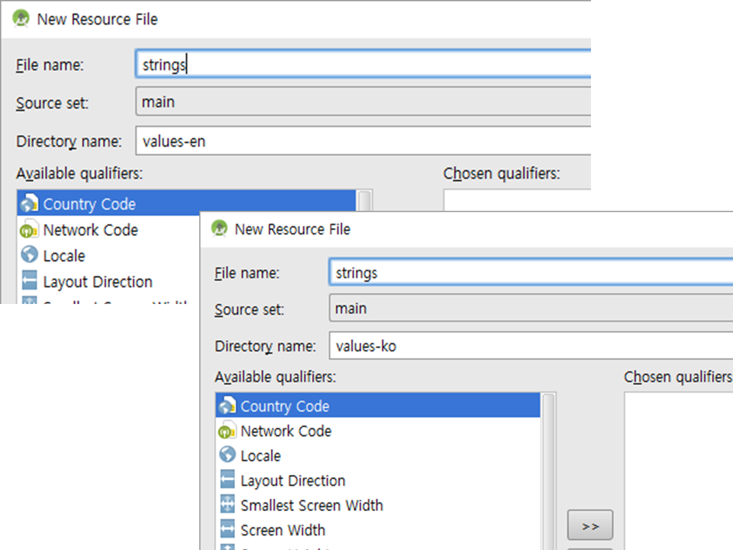
Task: Click Network Code icon in values-en dialog
Action: pos(30,230)
